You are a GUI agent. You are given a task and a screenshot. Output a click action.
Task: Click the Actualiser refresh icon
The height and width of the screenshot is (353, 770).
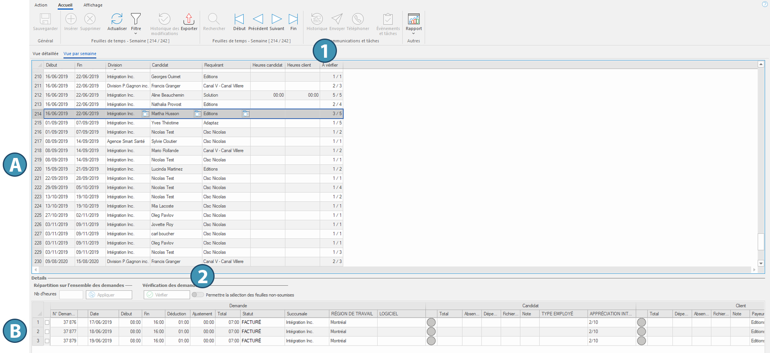click(x=117, y=19)
